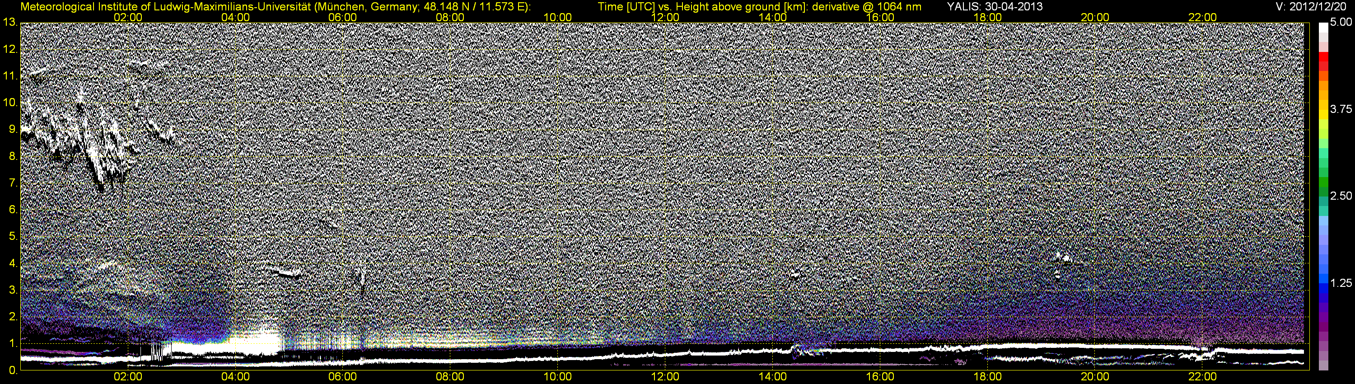Screen dimensions: 1355x384
Task: Click the 10. km height axis label
Action: coord(10,103)
